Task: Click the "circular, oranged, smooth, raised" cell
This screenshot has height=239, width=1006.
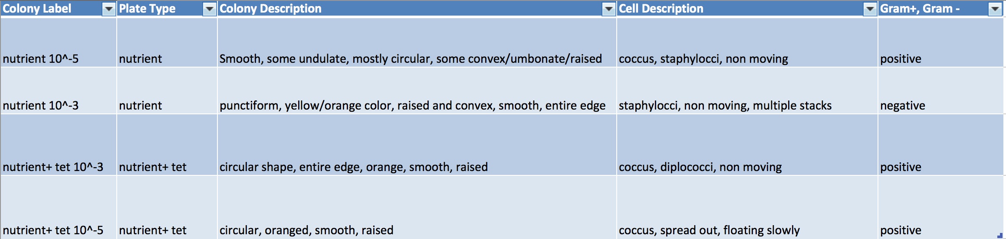Action: point(306,230)
